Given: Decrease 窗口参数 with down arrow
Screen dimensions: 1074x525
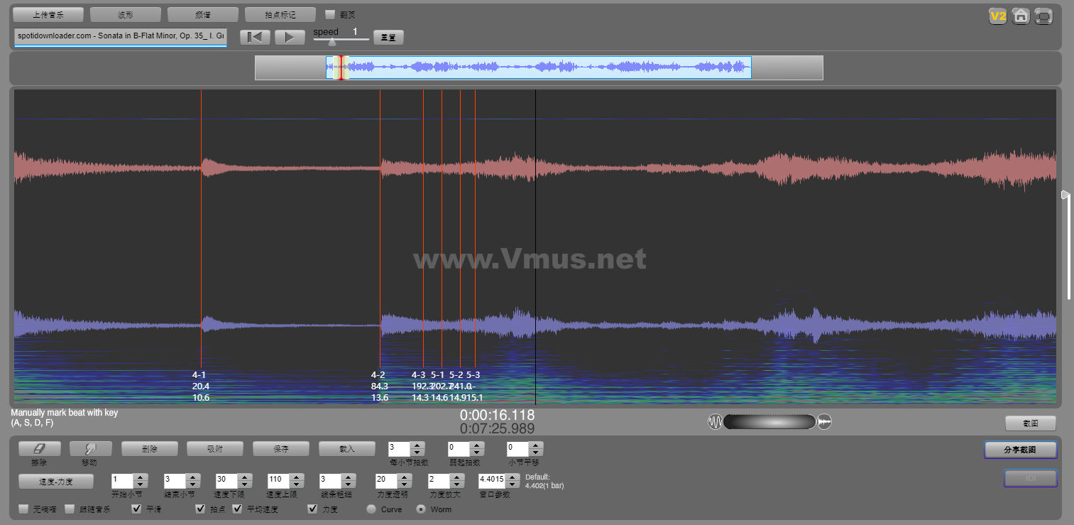Looking at the screenshot, I should (513, 485).
